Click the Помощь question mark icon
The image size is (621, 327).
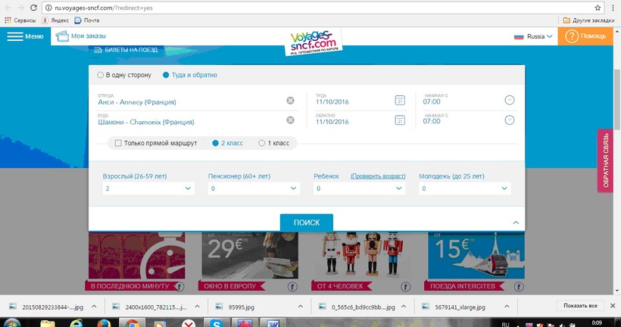click(x=572, y=36)
